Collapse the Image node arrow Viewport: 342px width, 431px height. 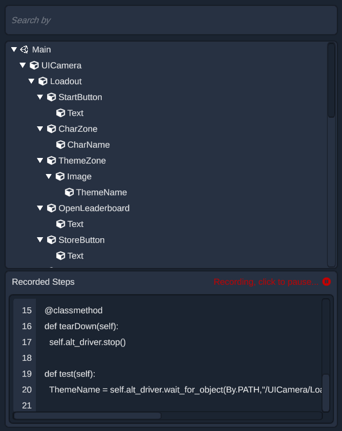point(49,177)
